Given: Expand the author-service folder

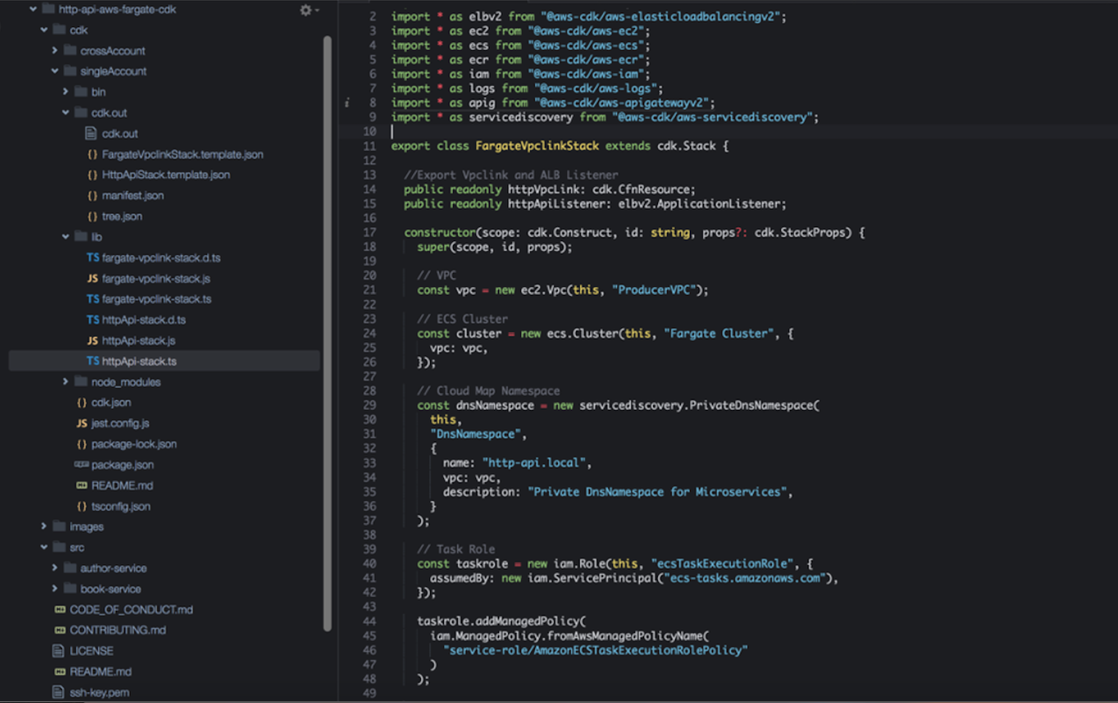Looking at the screenshot, I should (x=55, y=568).
